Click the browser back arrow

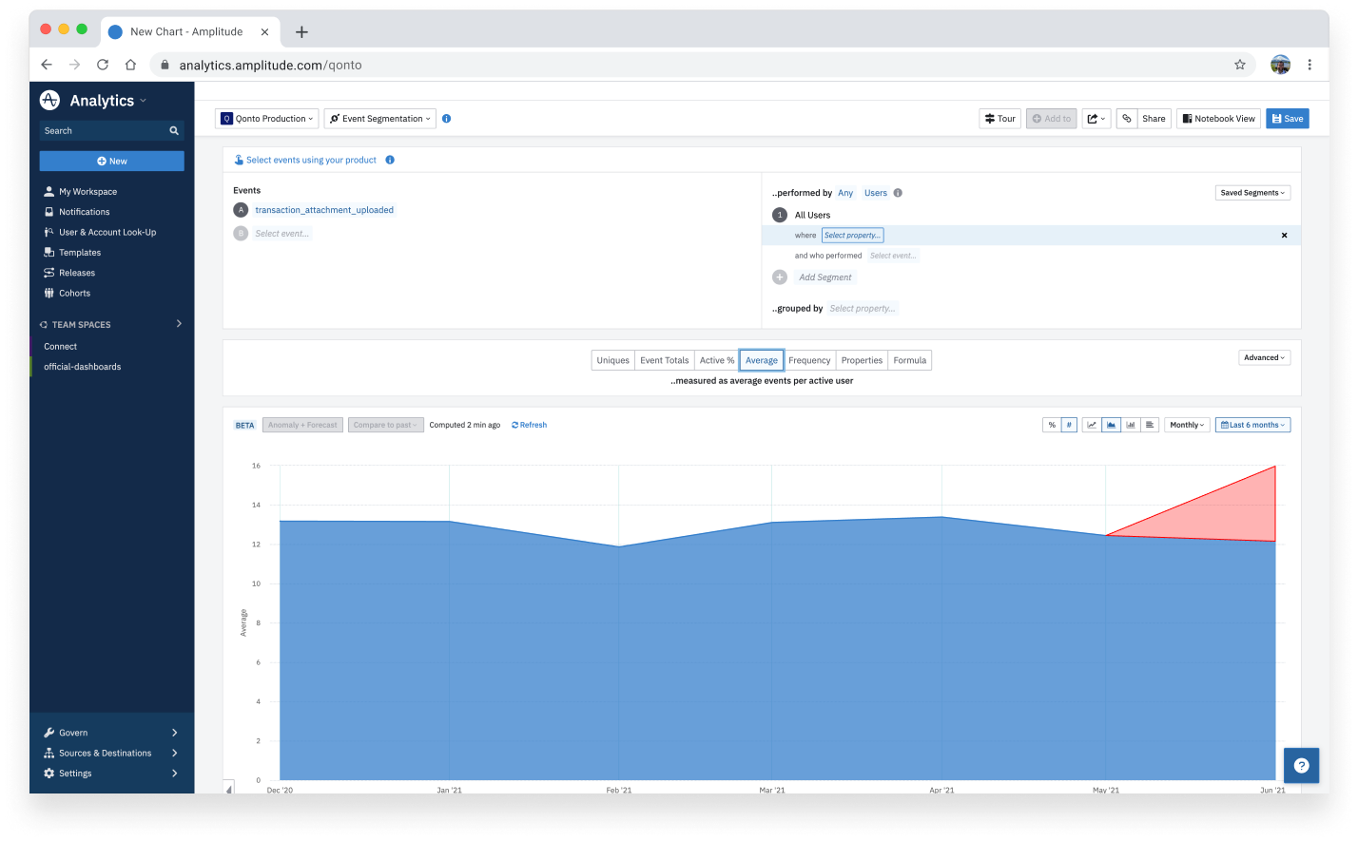coord(47,65)
